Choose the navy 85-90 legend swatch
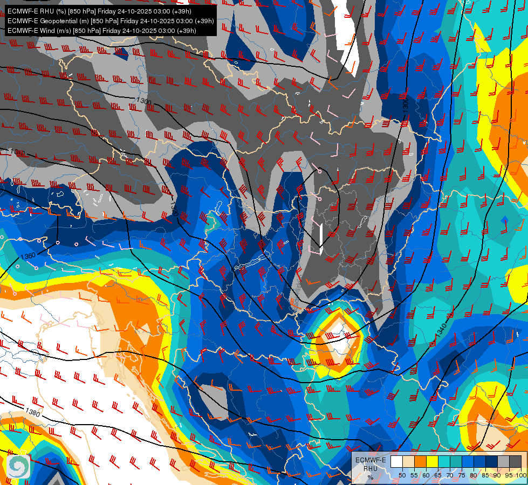This screenshot has width=528, height=485. (492, 461)
